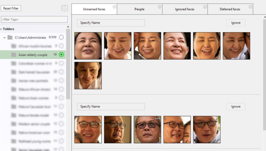Select the circle for Mature Asian woman folder
The width and height of the screenshot is (266, 151).
[x=61, y=98]
